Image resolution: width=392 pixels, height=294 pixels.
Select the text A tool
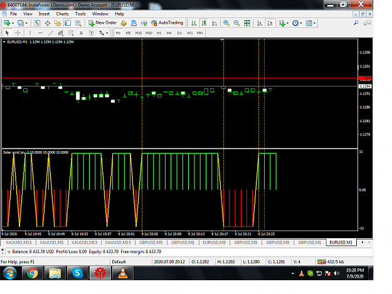(x=81, y=33)
